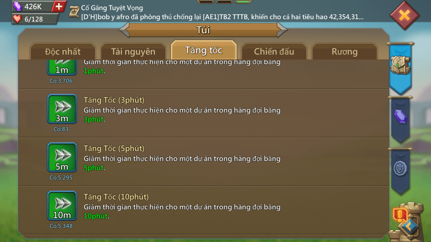Open the purple gem side banner

click(x=400, y=118)
